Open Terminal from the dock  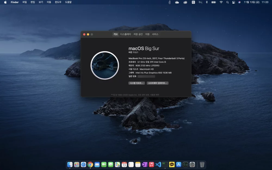click(165, 165)
